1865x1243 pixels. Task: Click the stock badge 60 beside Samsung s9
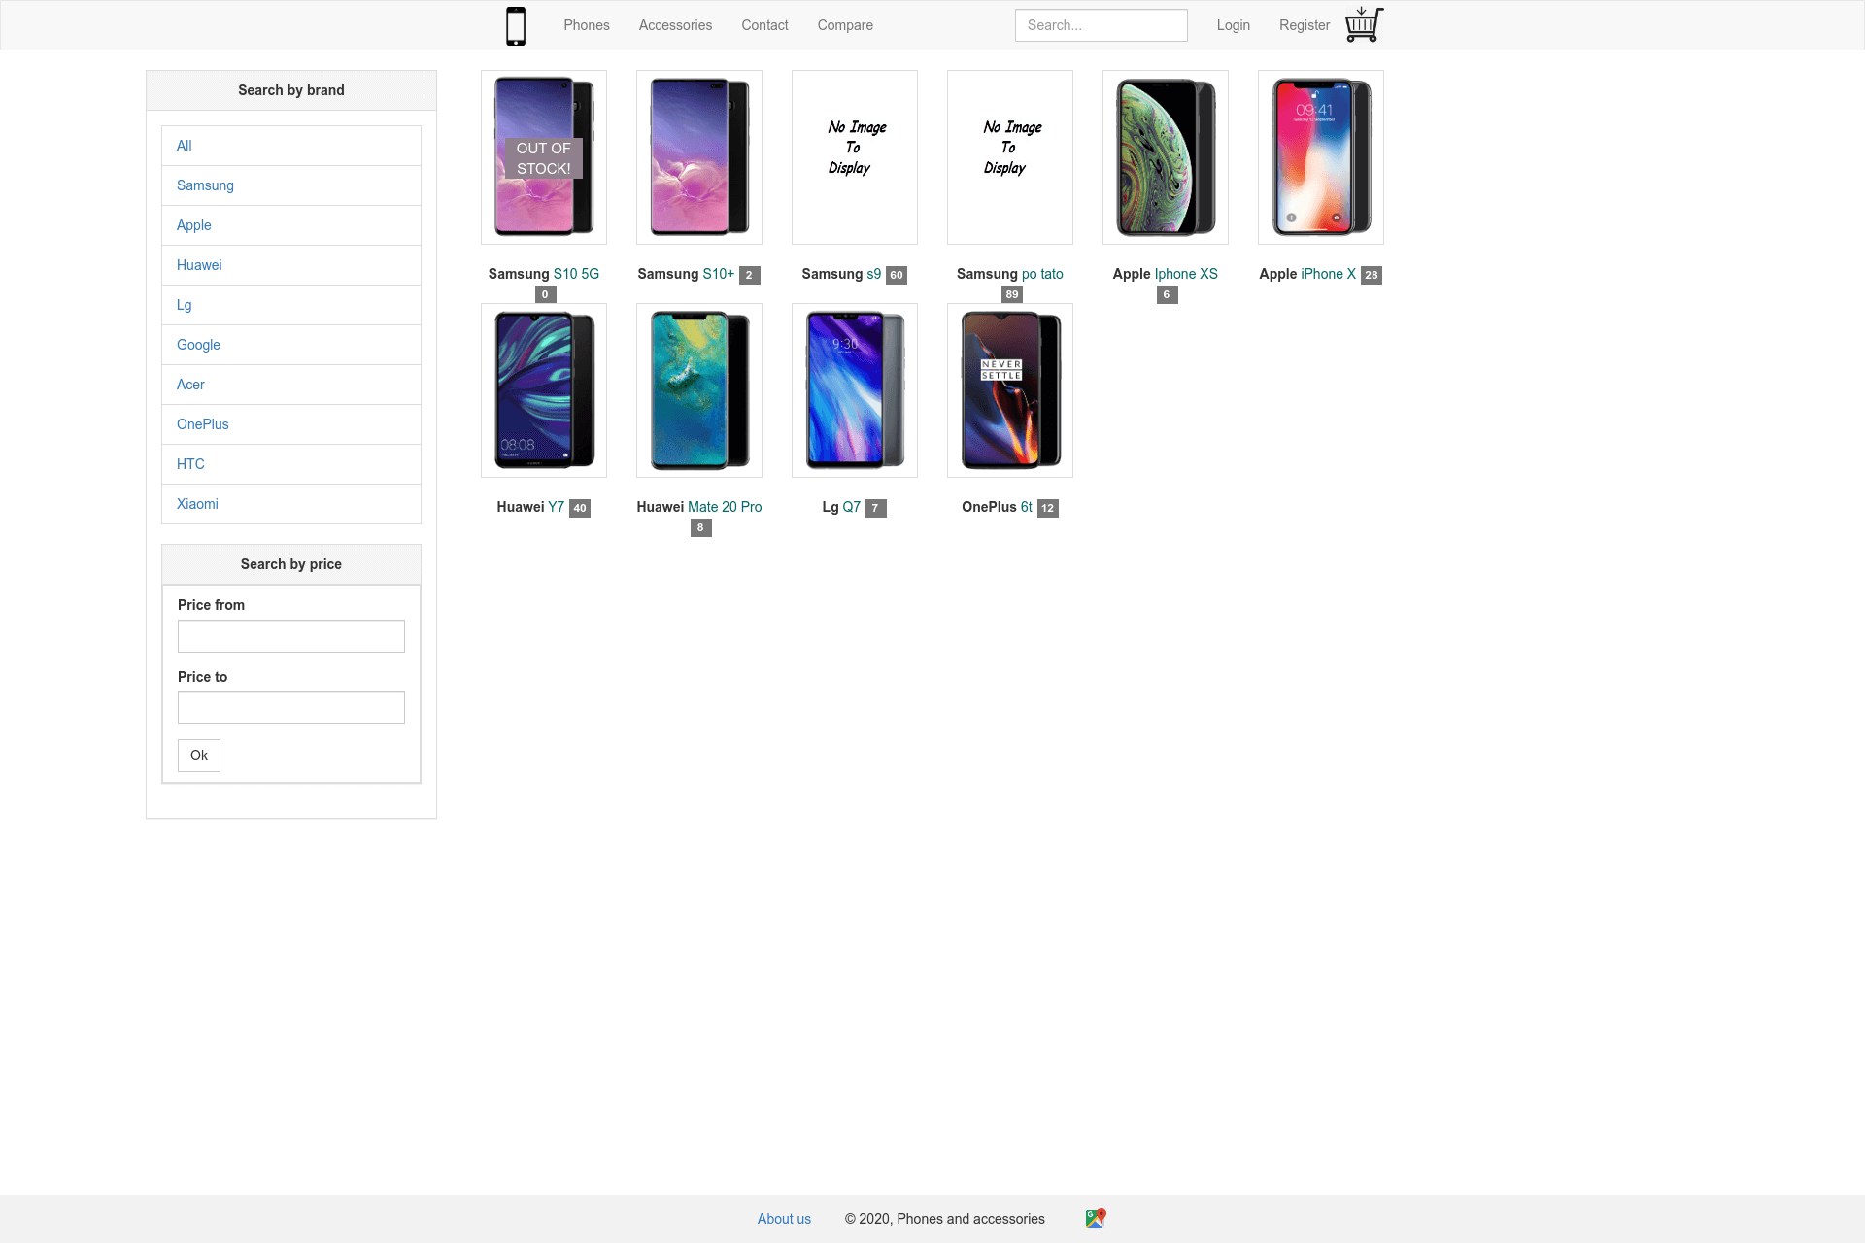(x=897, y=275)
